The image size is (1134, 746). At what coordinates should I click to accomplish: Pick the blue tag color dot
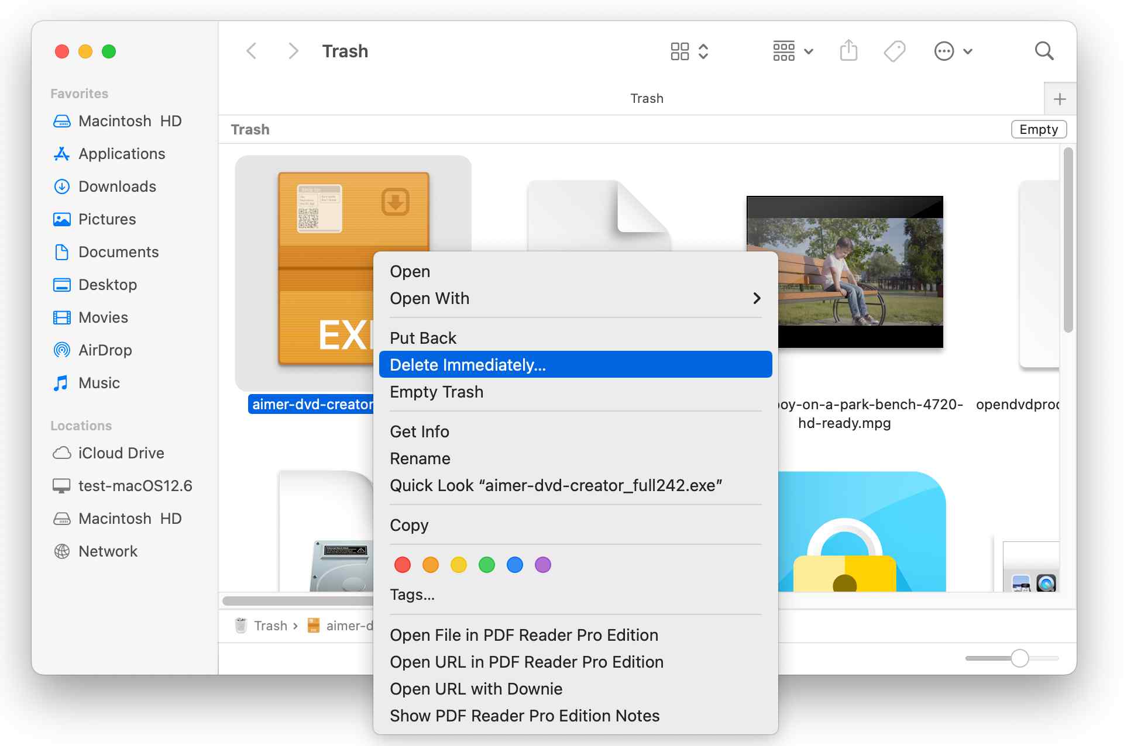pyautogui.click(x=514, y=565)
